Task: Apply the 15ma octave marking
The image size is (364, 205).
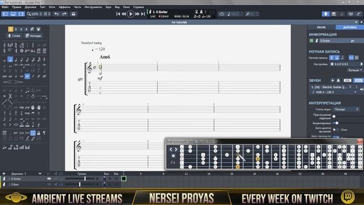Action: (x=39, y=51)
